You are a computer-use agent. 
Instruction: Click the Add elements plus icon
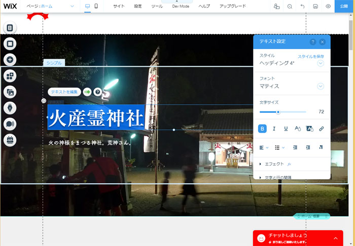click(10, 60)
